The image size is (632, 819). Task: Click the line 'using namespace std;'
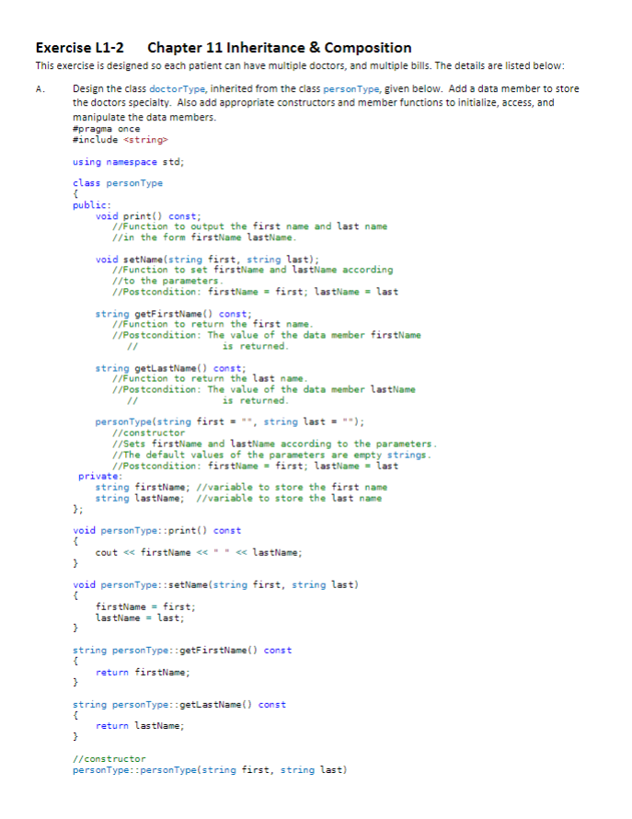point(129,162)
